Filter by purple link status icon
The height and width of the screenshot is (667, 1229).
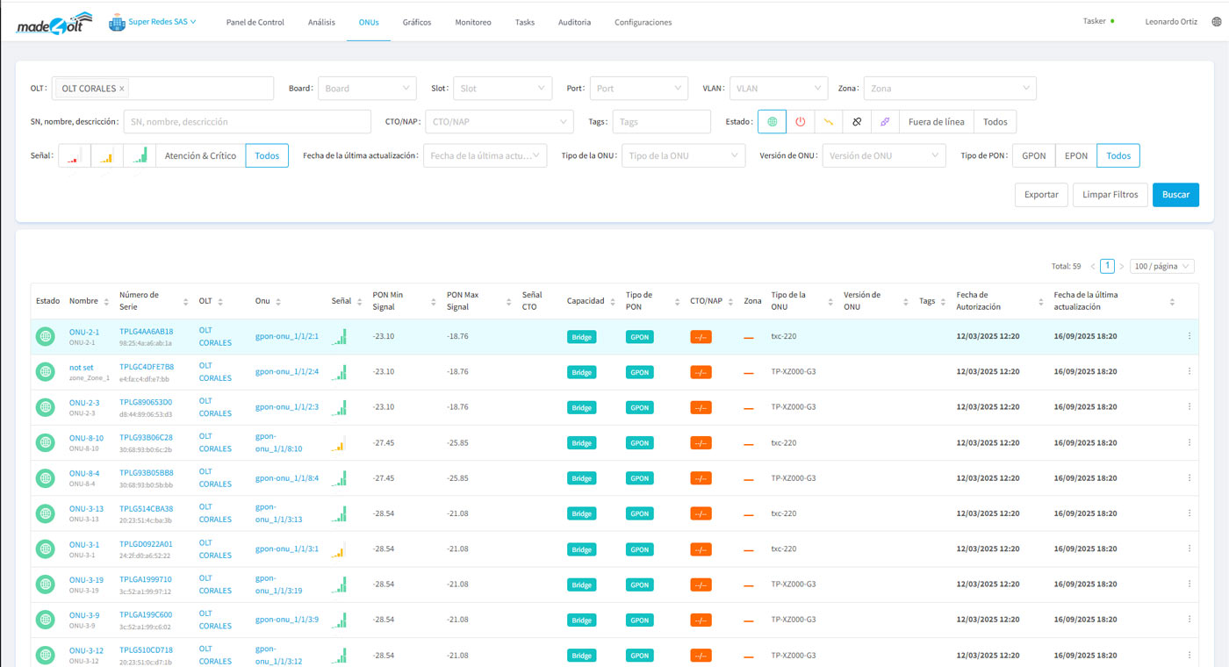click(x=885, y=122)
